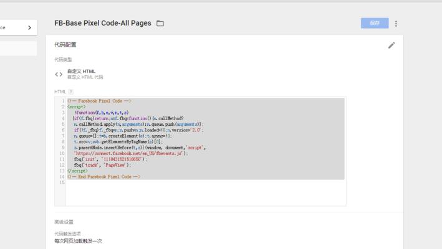Screen dimensions: 442x249
Task: Click the custom HTML code brackets icon
Action: [59, 74]
